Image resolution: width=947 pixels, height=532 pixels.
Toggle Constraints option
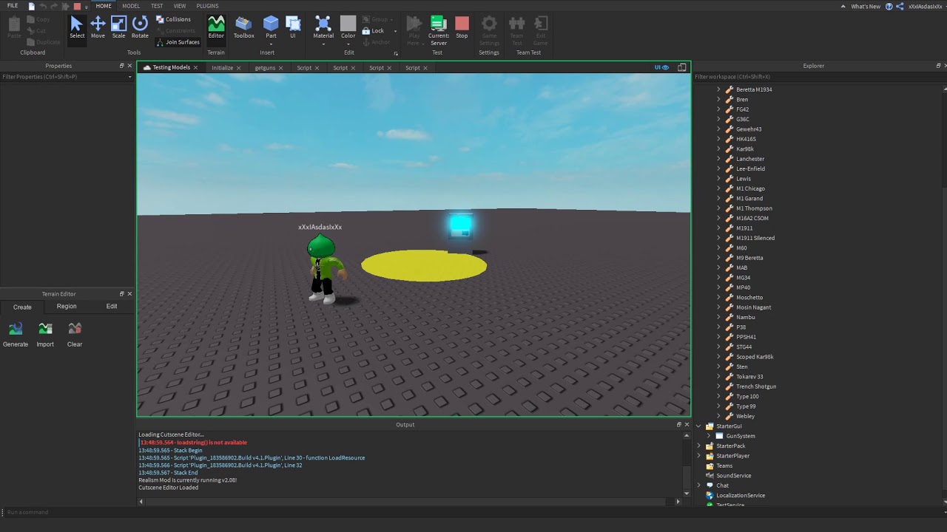(175, 31)
